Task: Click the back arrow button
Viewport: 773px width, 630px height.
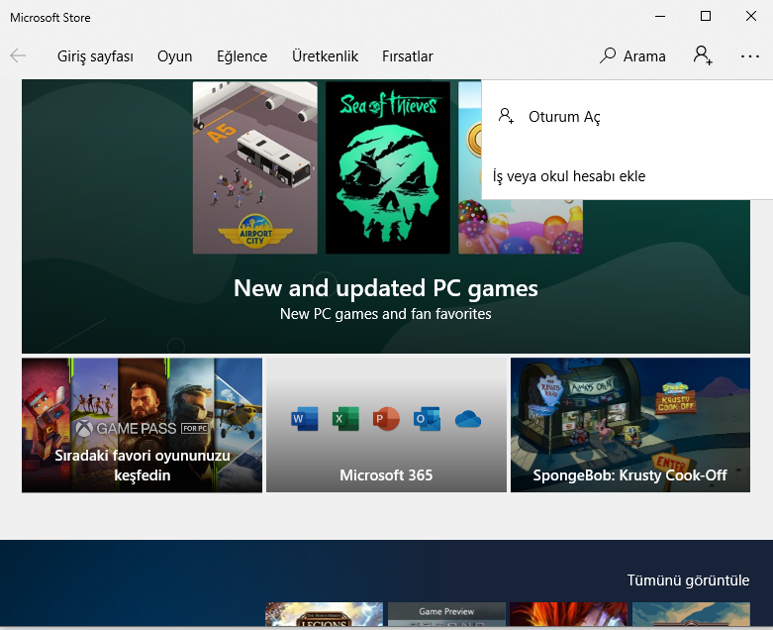Action: click(x=18, y=55)
